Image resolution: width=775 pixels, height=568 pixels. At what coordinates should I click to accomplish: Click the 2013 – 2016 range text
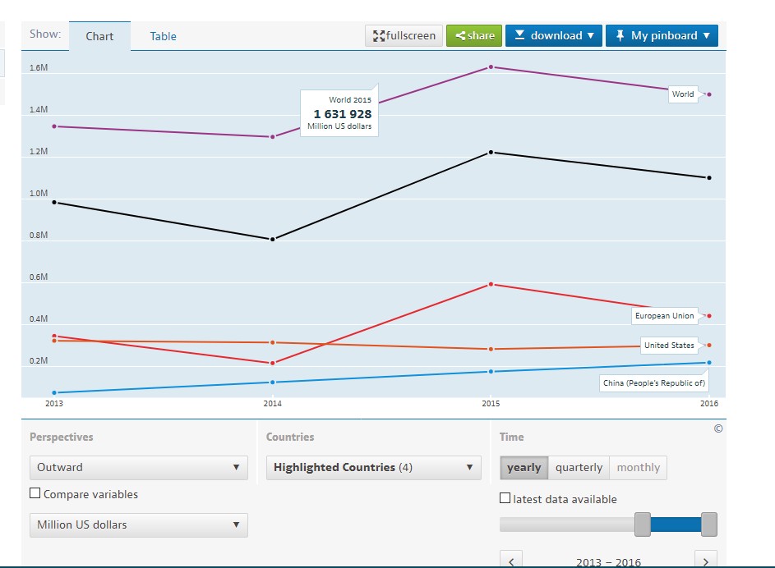(608, 562)
